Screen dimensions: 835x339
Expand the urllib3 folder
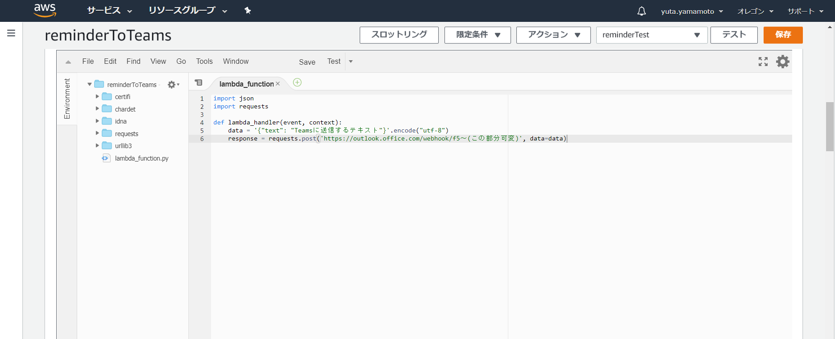[97, 145]
